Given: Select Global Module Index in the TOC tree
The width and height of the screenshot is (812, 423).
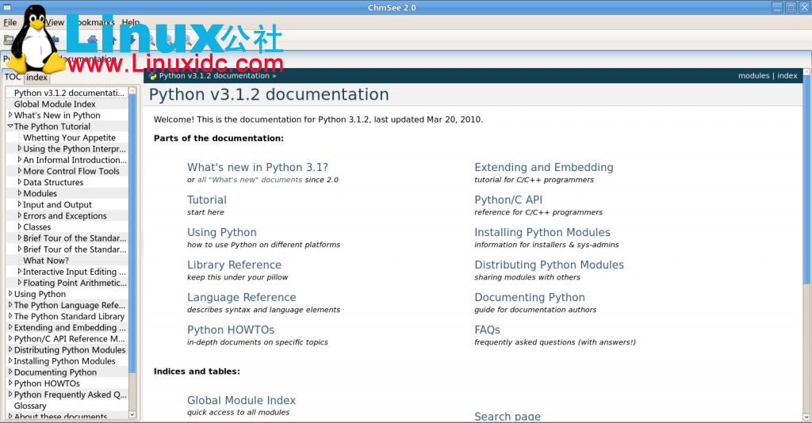Looking at the screenshot, I should pyautogui.click(x=55, y=105).
